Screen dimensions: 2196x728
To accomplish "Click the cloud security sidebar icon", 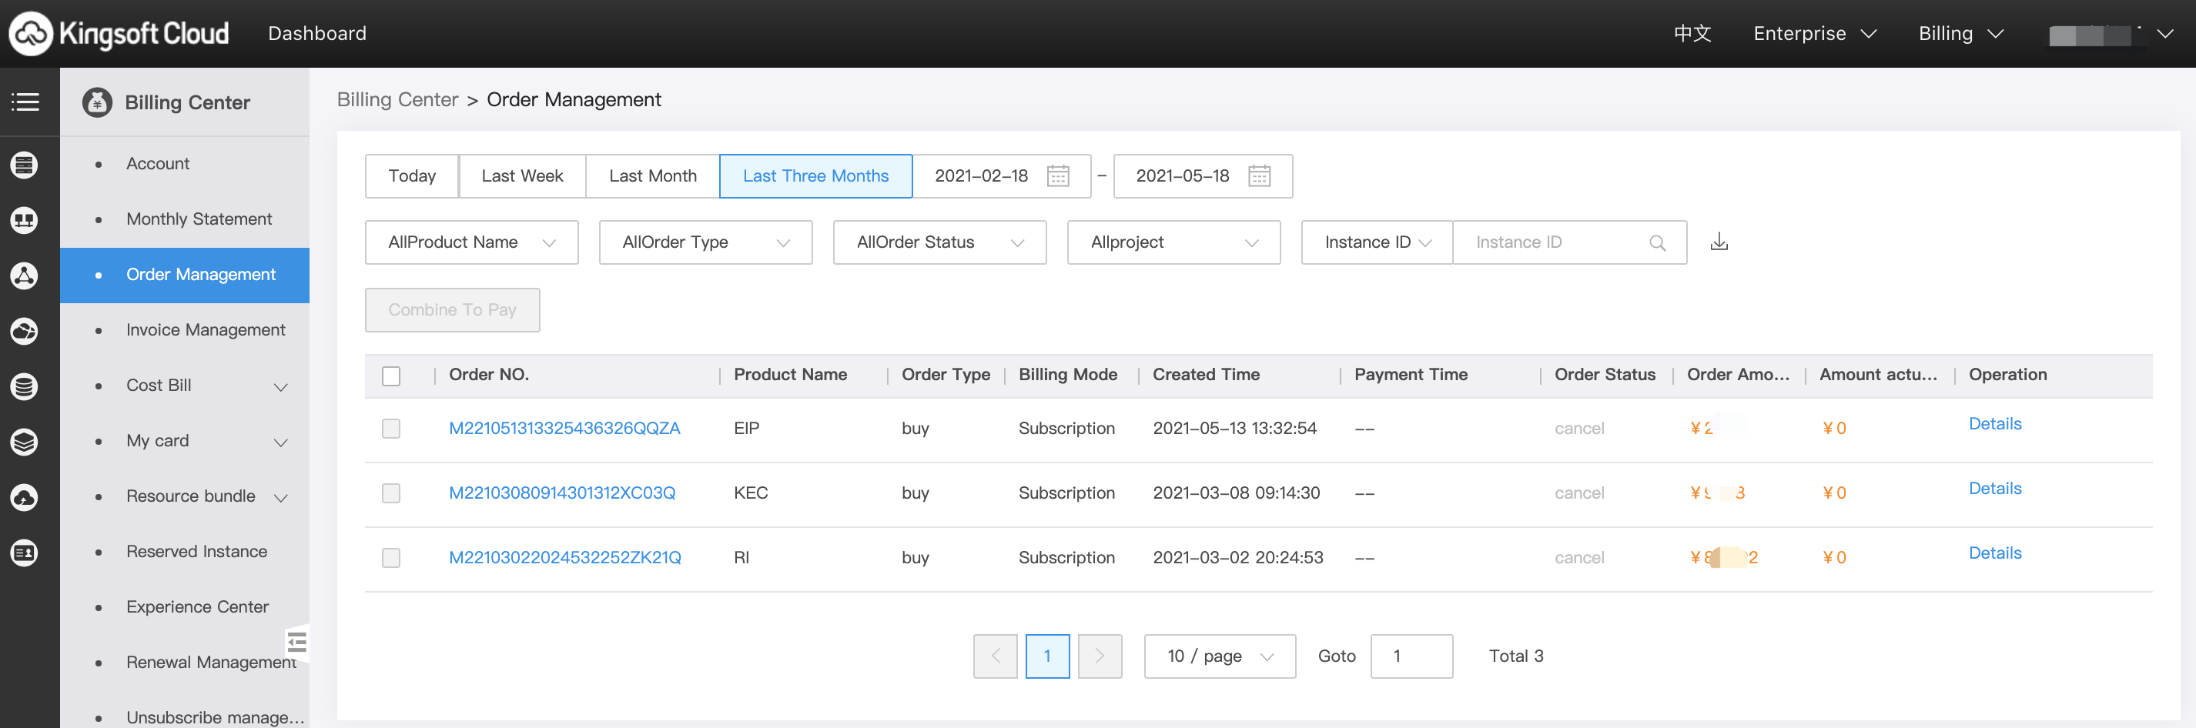I will tap(24, 497).
